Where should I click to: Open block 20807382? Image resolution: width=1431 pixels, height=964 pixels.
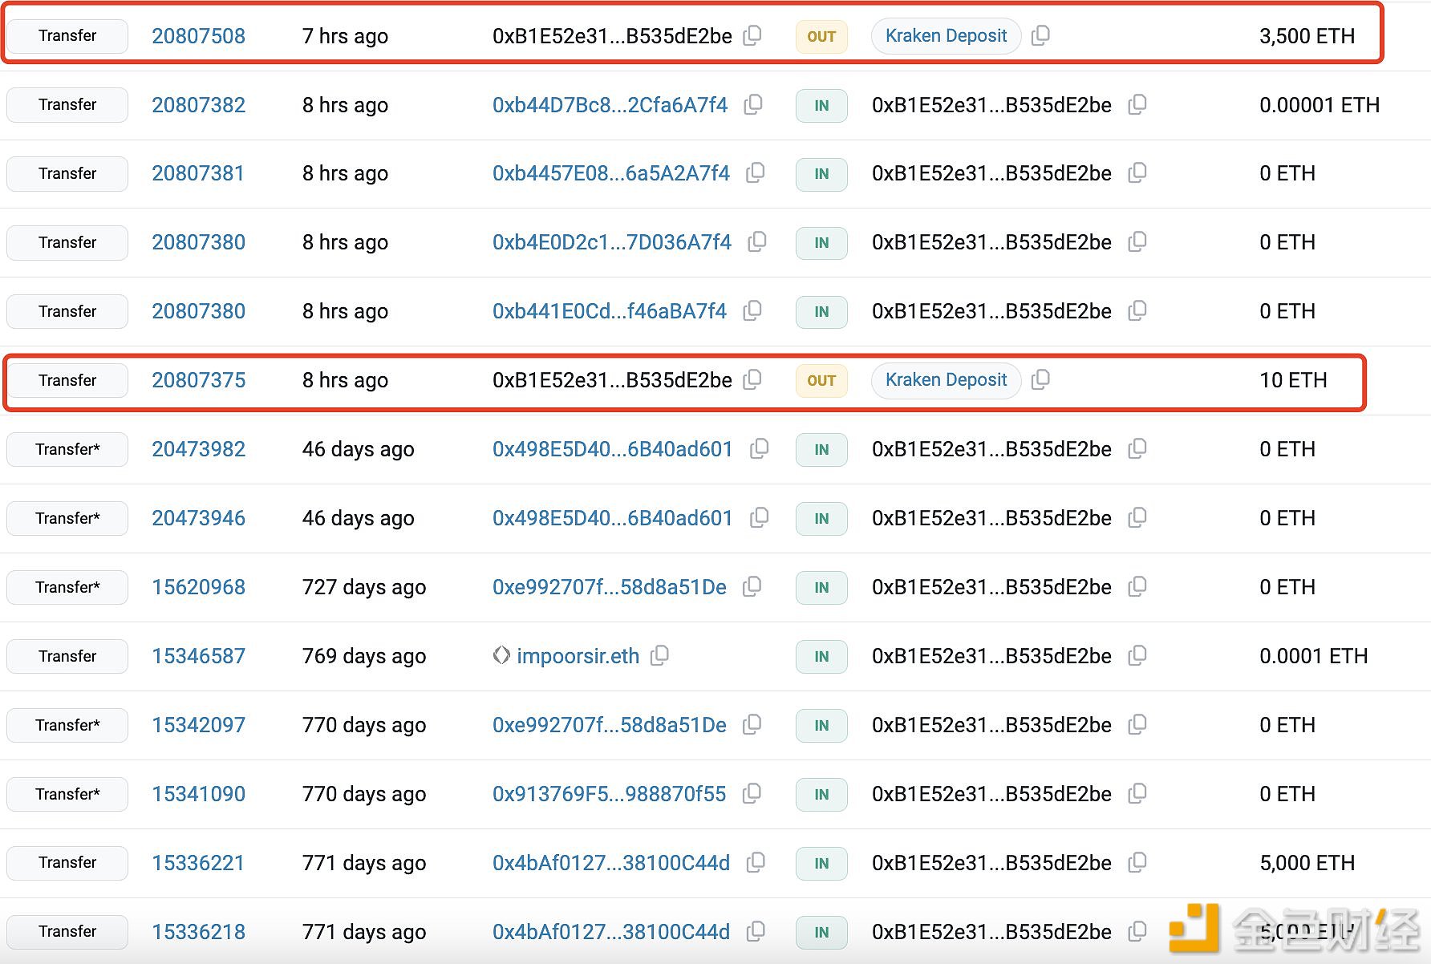point(199,105)
